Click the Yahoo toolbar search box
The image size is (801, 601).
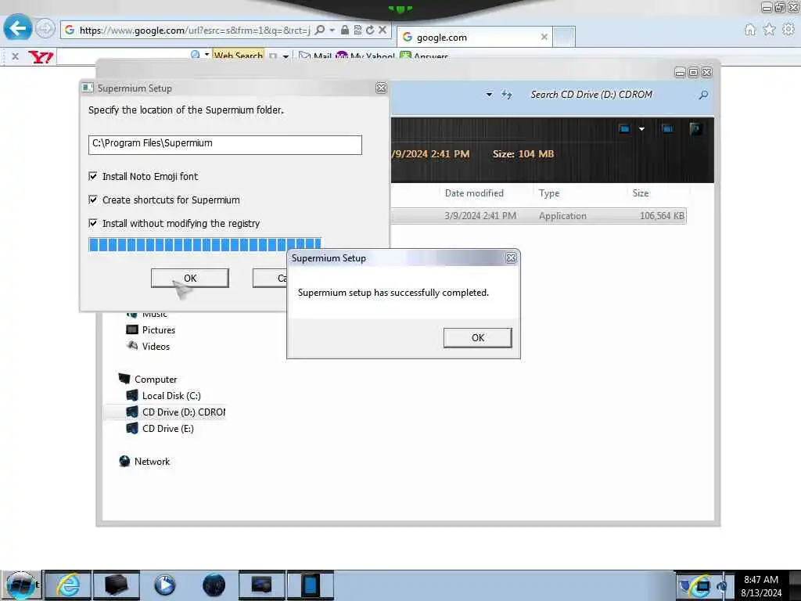coord(123,56)
